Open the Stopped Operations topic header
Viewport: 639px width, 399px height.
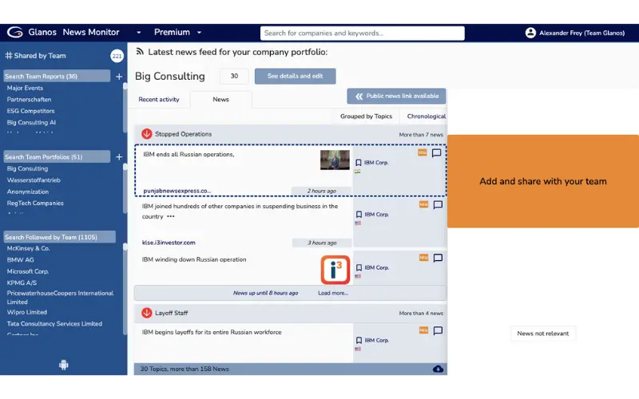[291, 134]
